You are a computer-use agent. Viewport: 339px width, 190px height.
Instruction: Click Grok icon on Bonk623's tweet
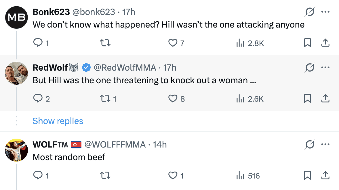310,12
